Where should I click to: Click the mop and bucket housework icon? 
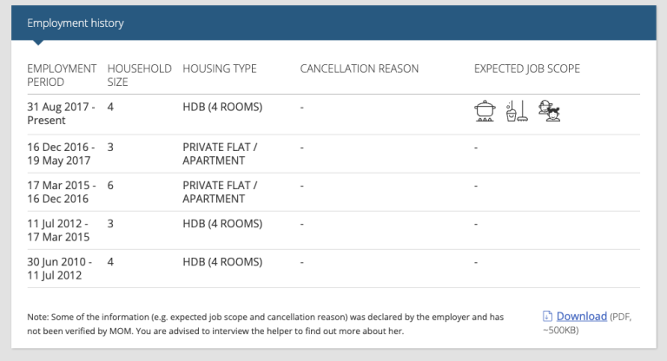[x=517, y=111]
